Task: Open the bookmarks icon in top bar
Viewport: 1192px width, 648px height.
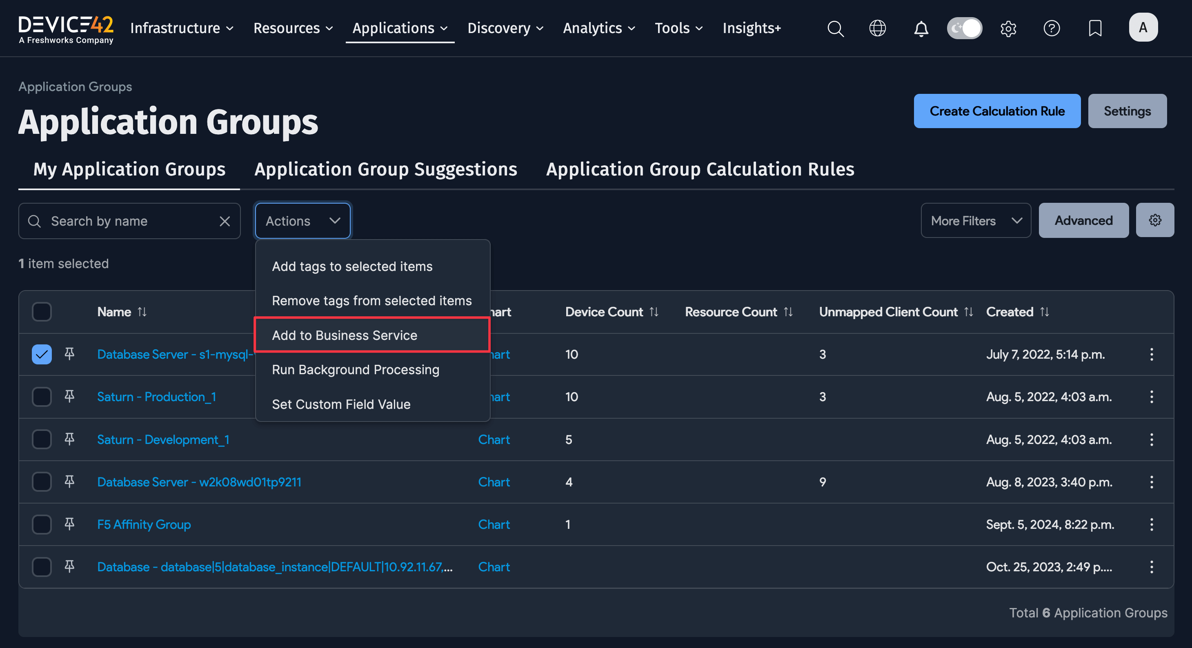Action: coord(1095,28)
